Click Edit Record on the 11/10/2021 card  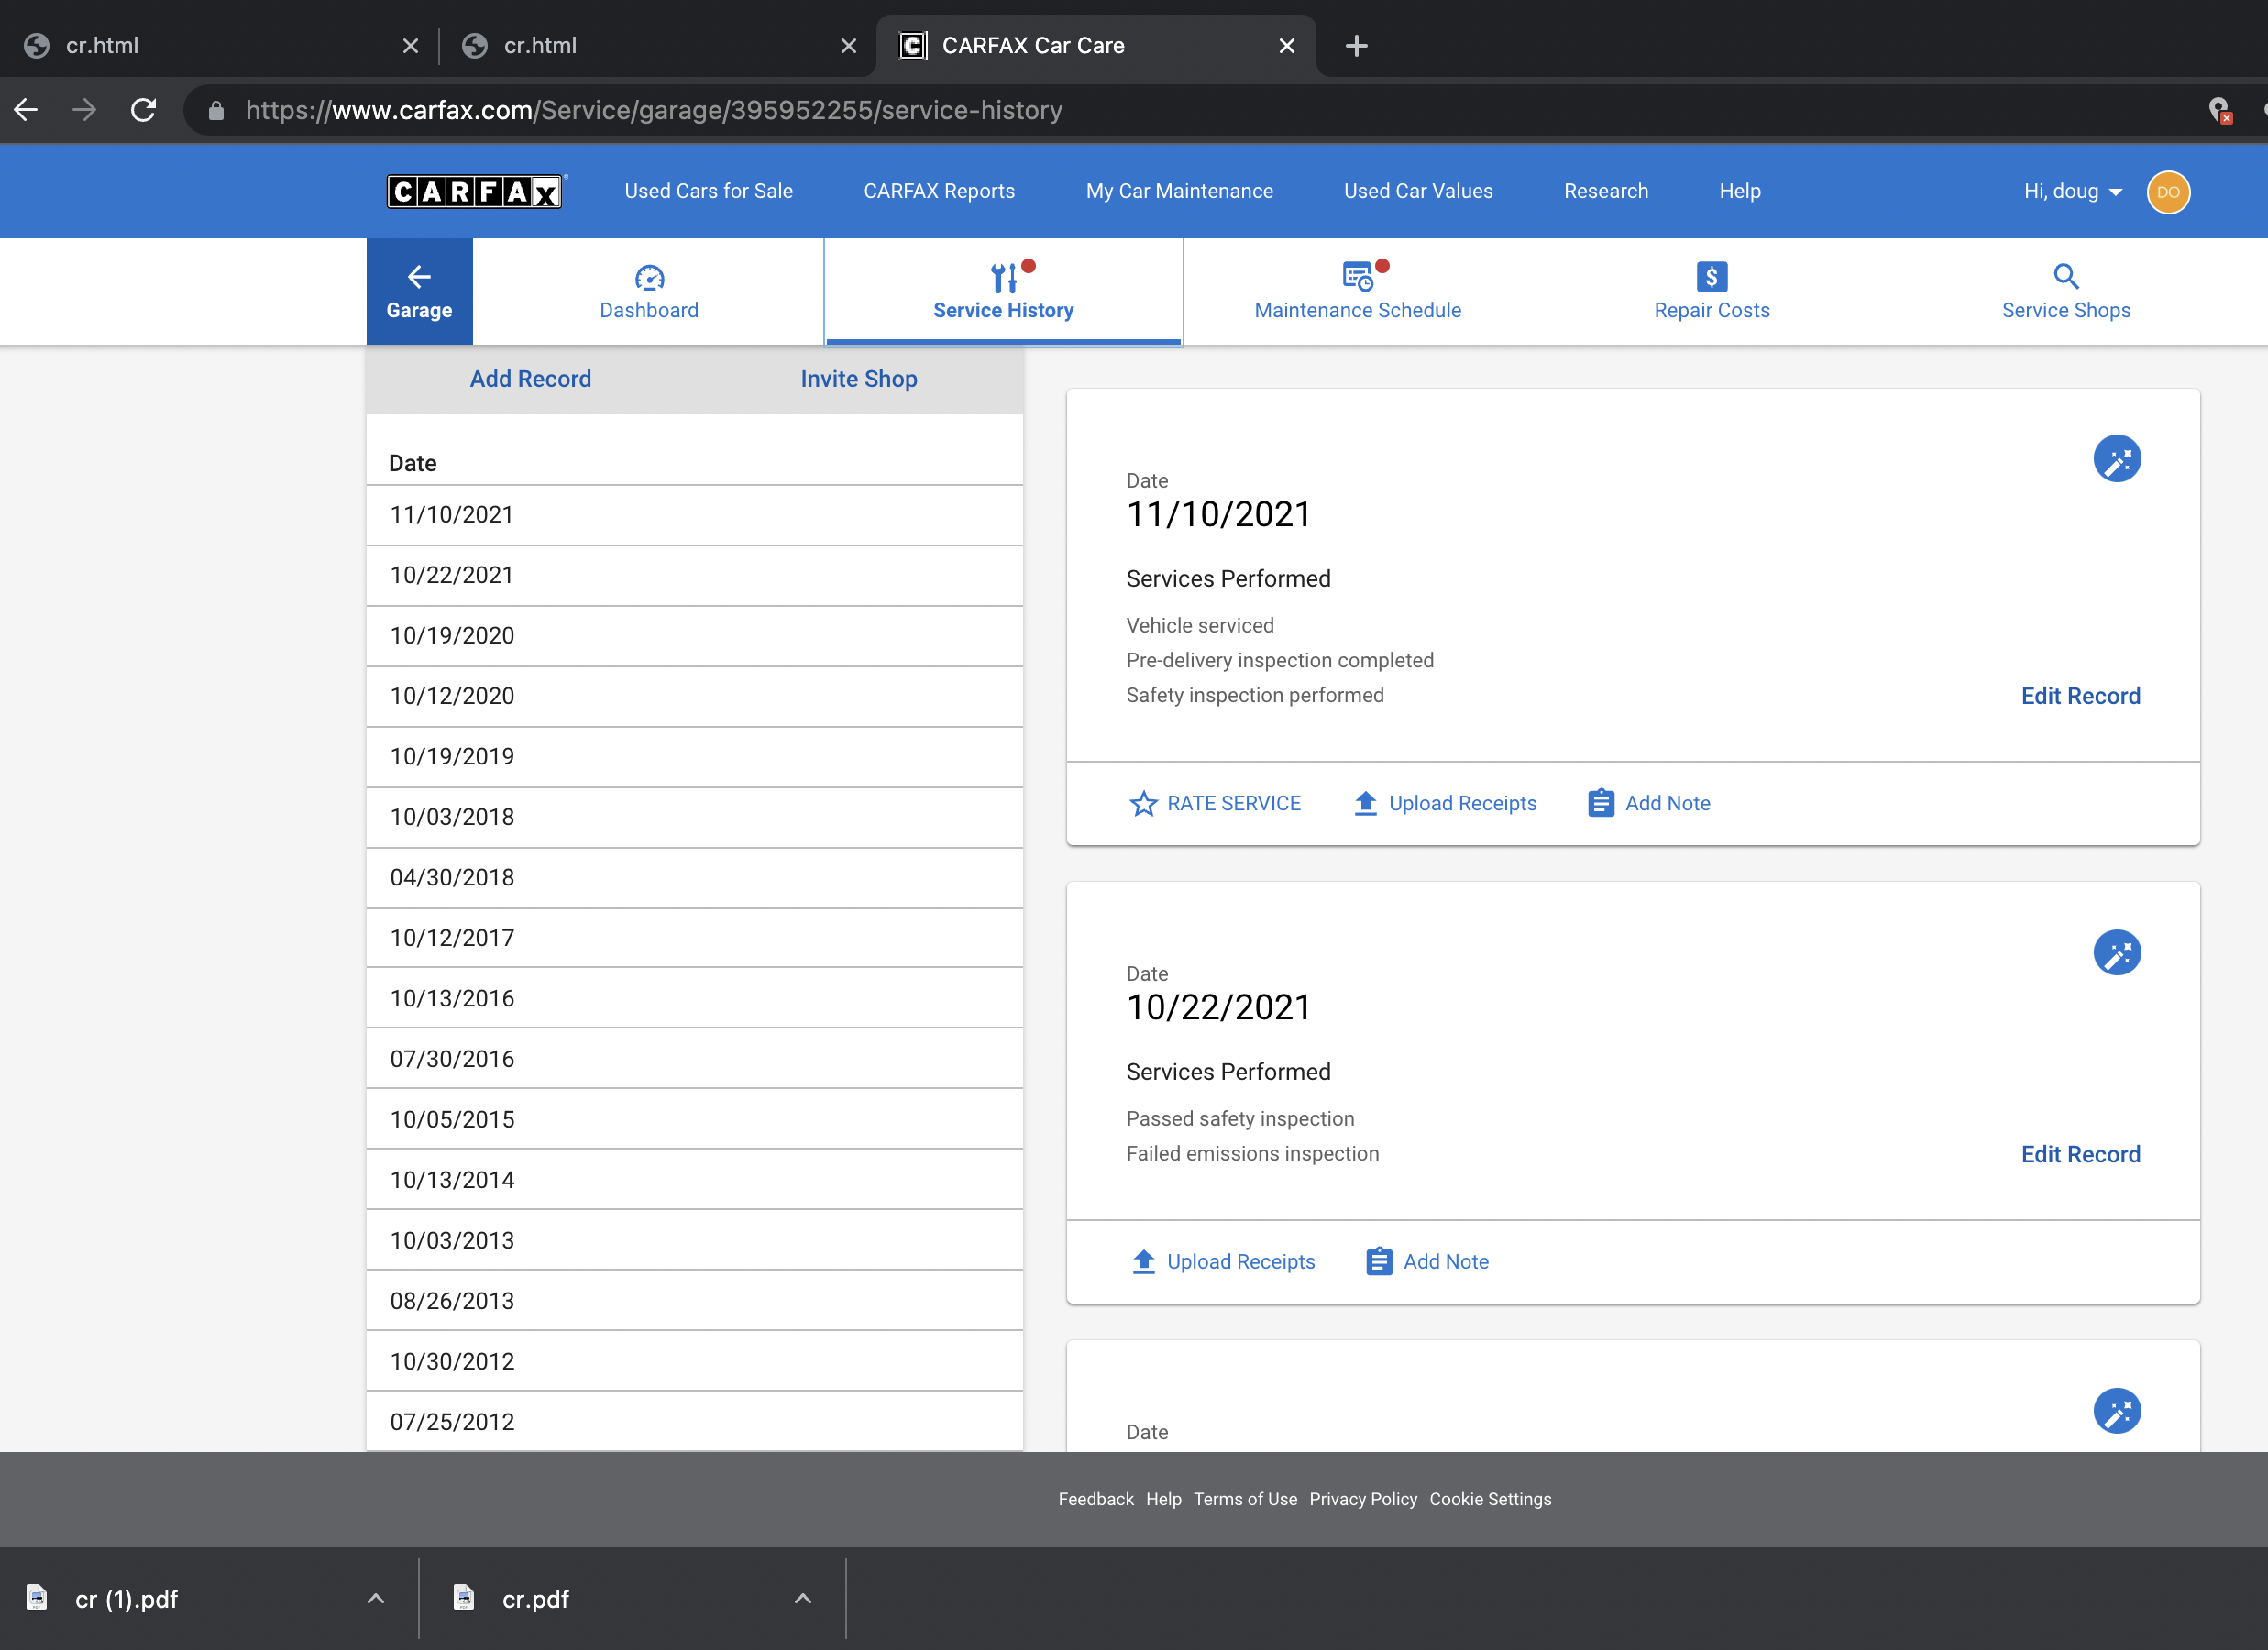tap(2081, 696)
